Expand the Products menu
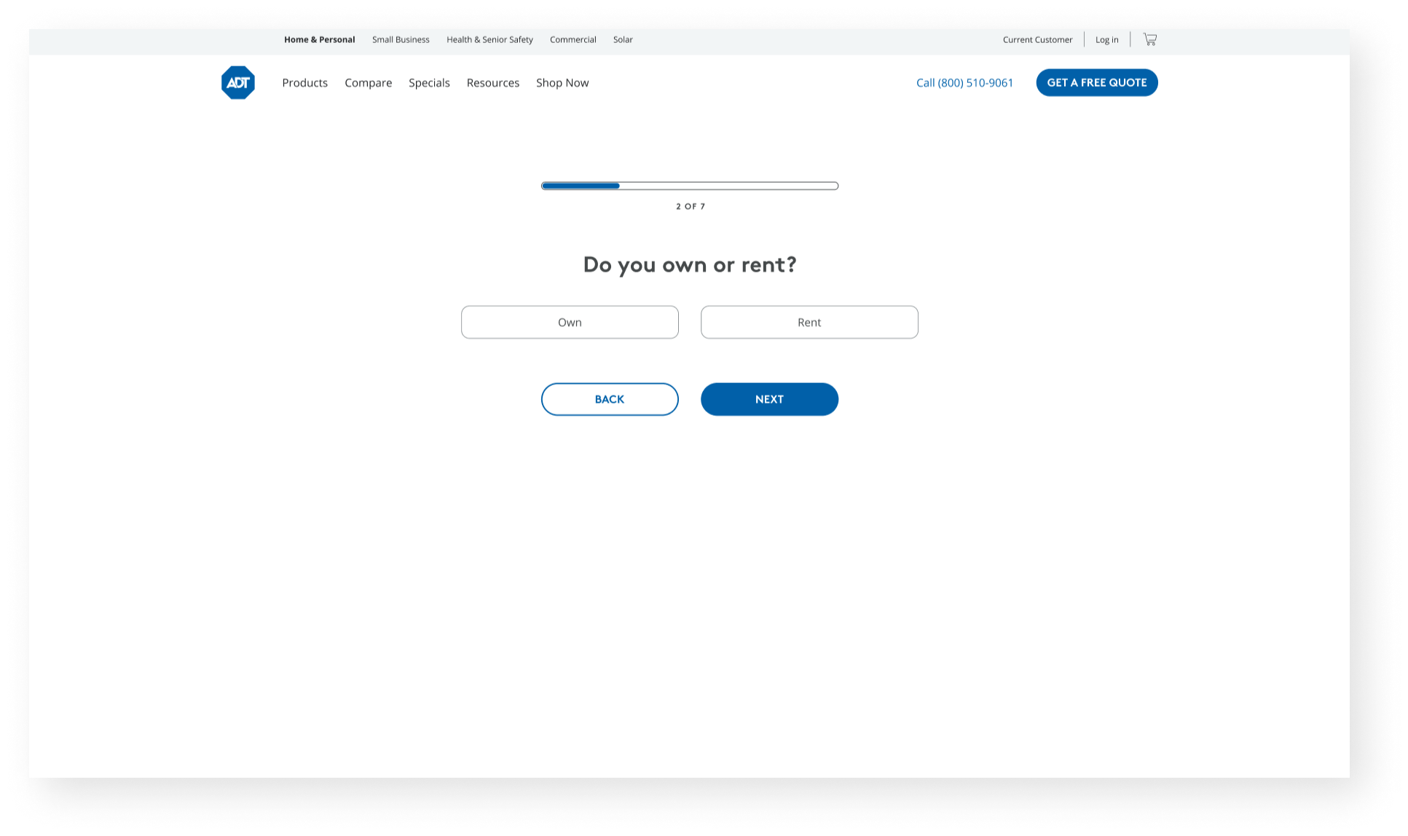This screenshot has height=836, width=1408. coord(304,83)
